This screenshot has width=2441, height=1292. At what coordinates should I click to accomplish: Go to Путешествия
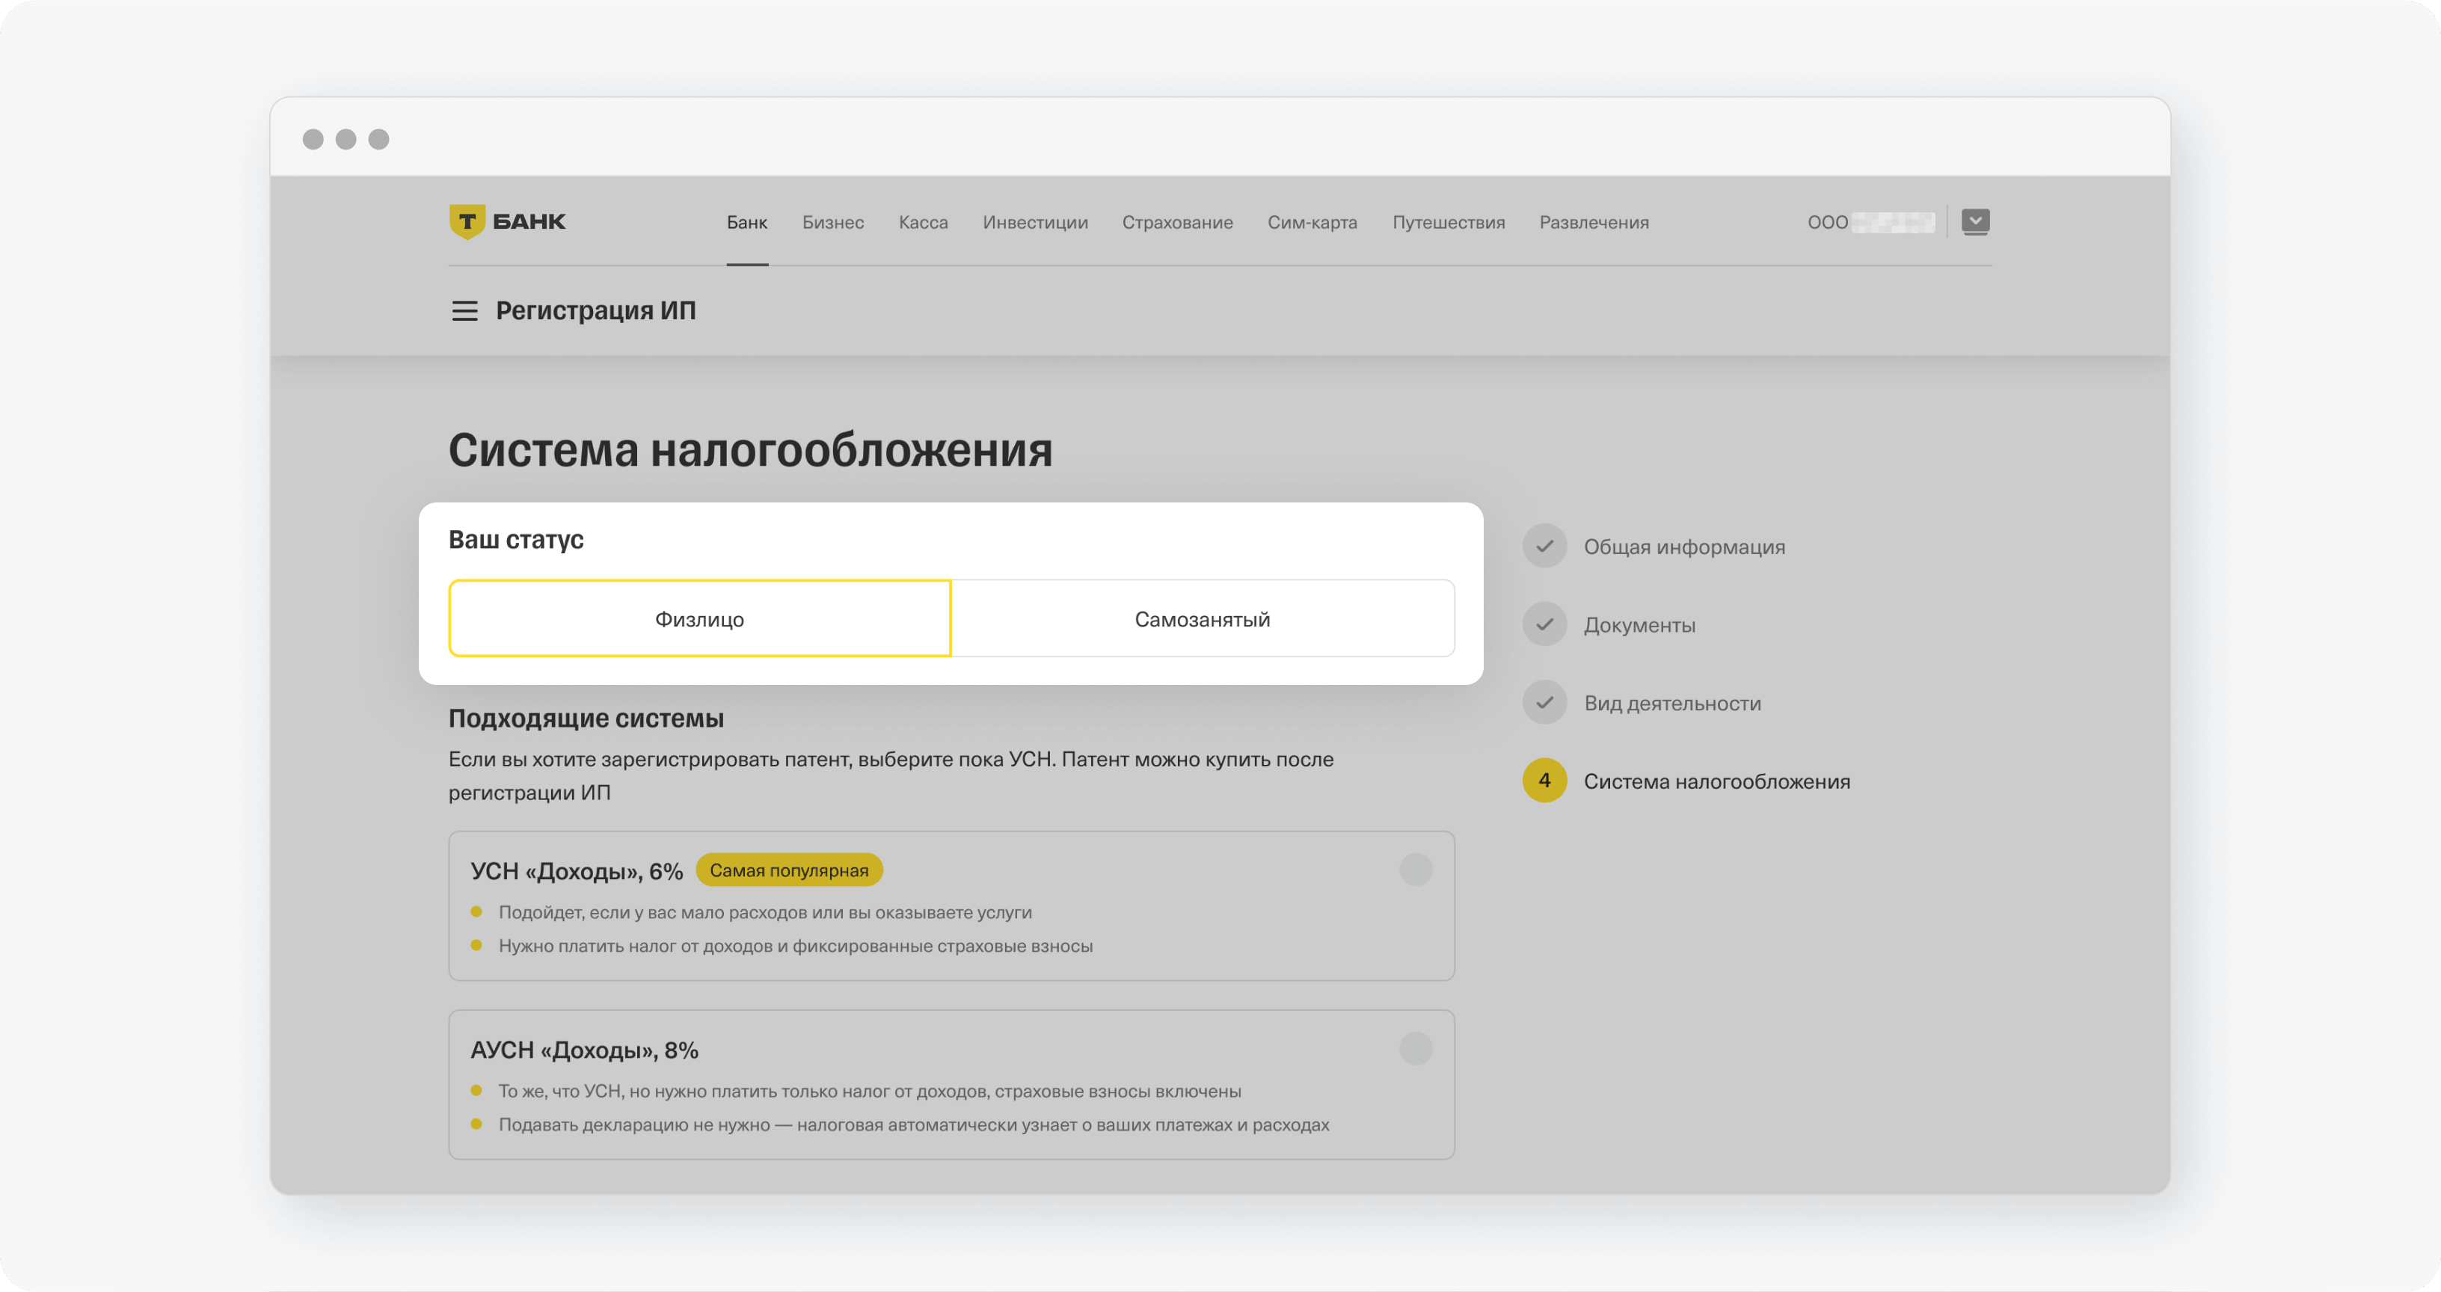[1448, 223]
